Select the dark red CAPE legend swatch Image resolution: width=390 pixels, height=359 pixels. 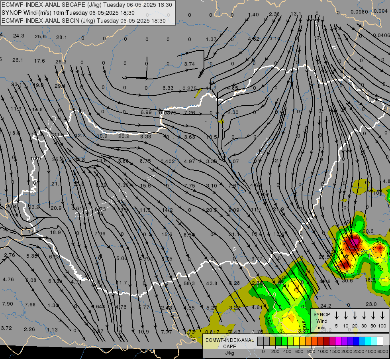point(326,341)
